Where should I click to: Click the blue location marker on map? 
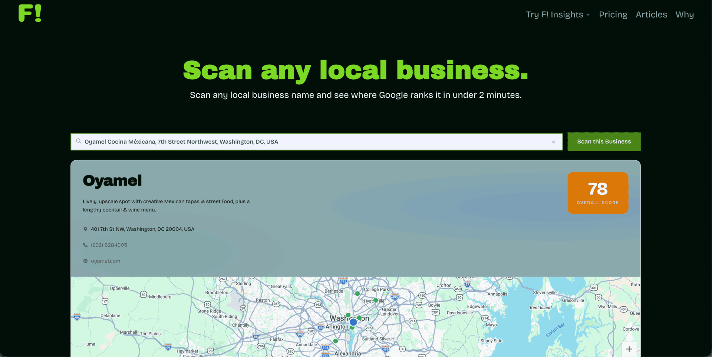click(353, 322)
